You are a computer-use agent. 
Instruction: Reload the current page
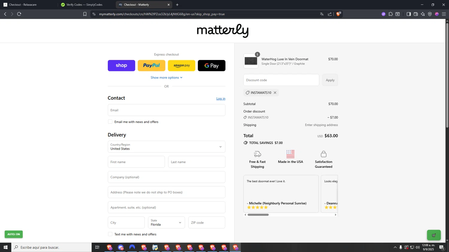click(19, 14)
